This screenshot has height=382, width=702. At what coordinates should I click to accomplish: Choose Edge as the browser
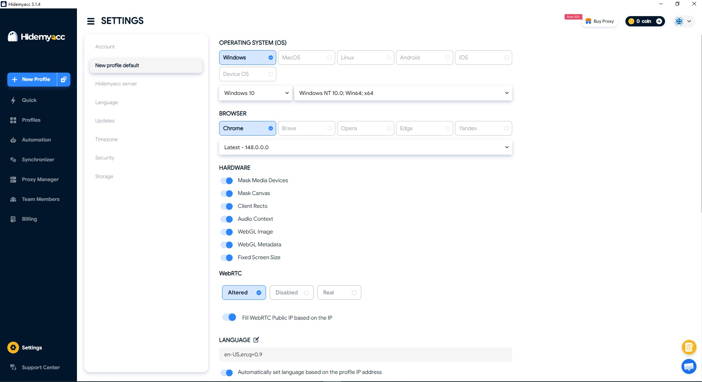pyautogui.click(x=425, y=128)
